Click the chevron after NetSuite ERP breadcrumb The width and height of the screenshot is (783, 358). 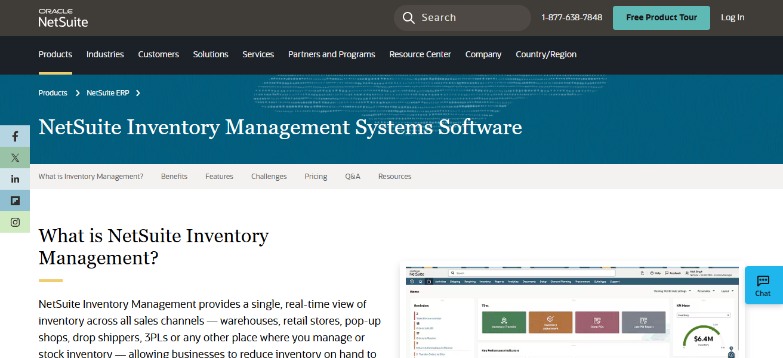pyautogui.click(x=138, y=93)
